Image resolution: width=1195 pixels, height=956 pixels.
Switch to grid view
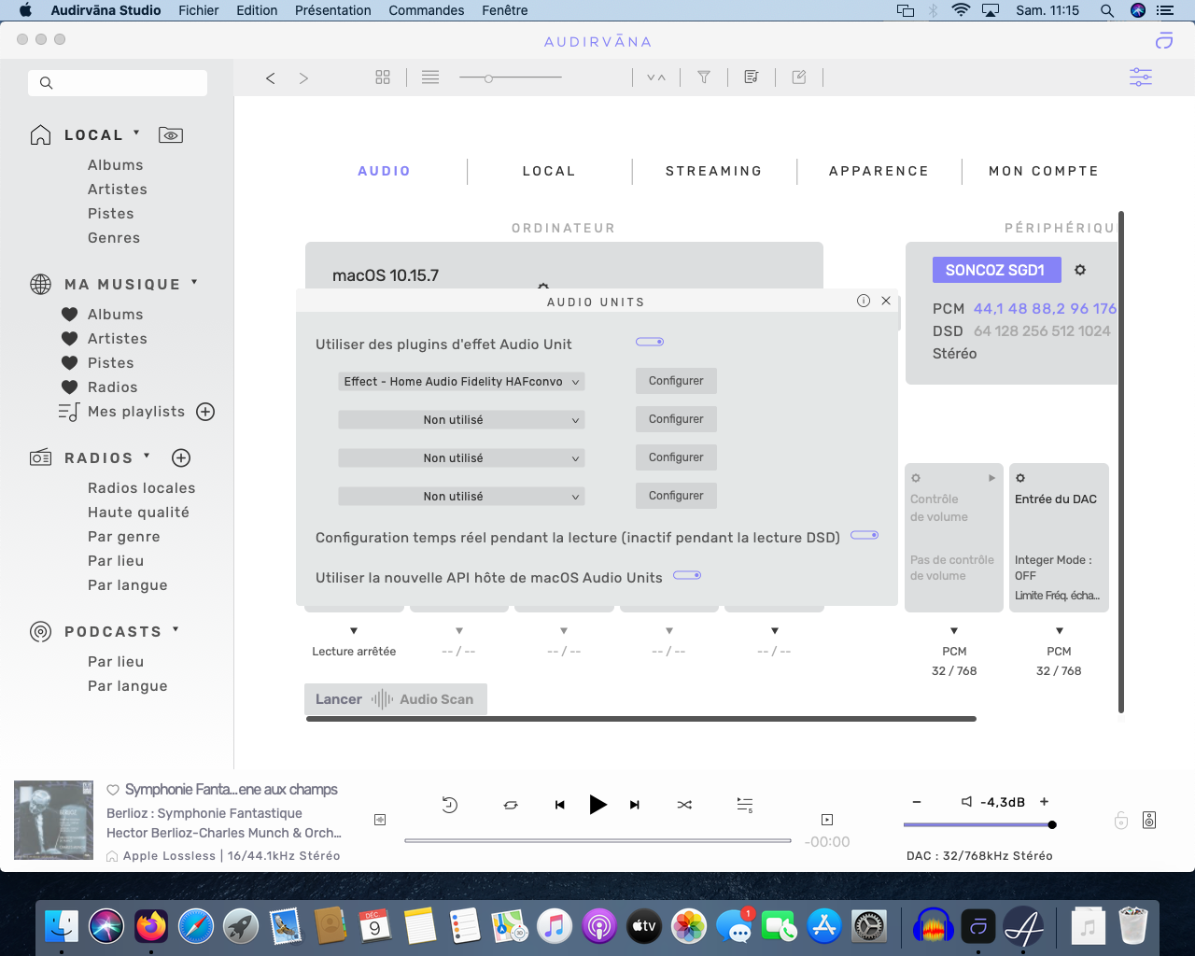click(383, 77)
